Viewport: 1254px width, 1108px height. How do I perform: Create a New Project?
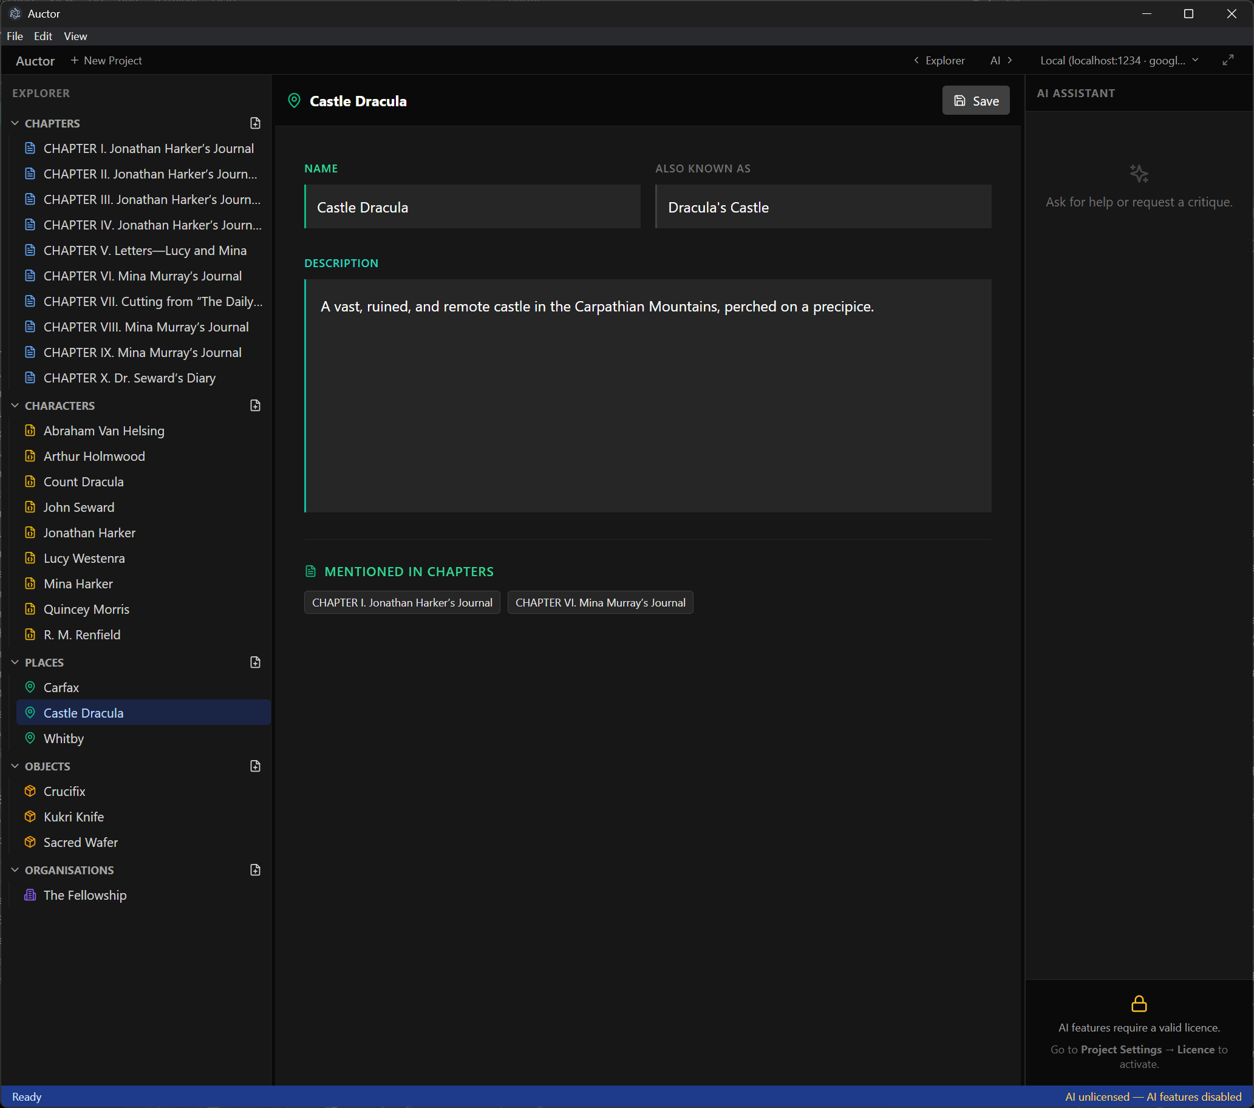pyautogui.click(x=106, y=60)
